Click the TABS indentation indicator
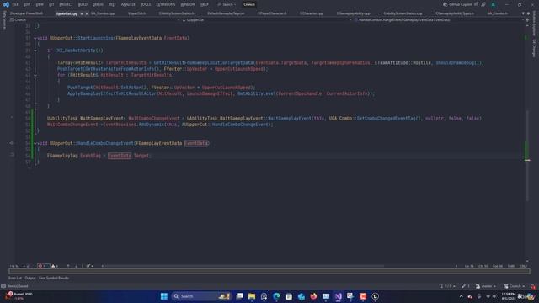Screen dimensions: 539x303 (x=511, y=266)
